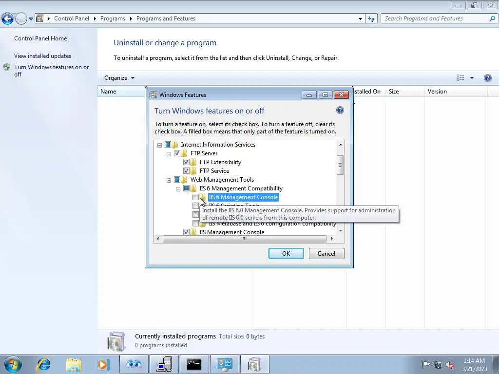The width and height of the screenshot is (499, 374).
Task: Click the search magnifier icon
Action: click(492, 19)
